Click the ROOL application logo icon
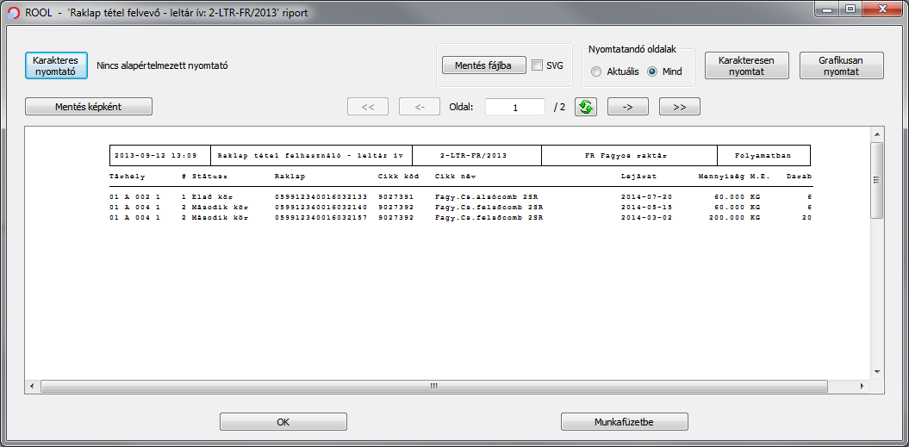Image resolution: width=909 pixels, height=447 pixels. click(x=14, y=14)
